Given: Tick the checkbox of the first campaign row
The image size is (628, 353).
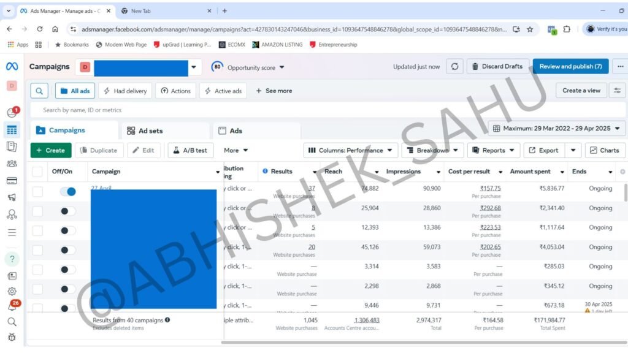Looking at the screenshot, I should coord(37,192).
